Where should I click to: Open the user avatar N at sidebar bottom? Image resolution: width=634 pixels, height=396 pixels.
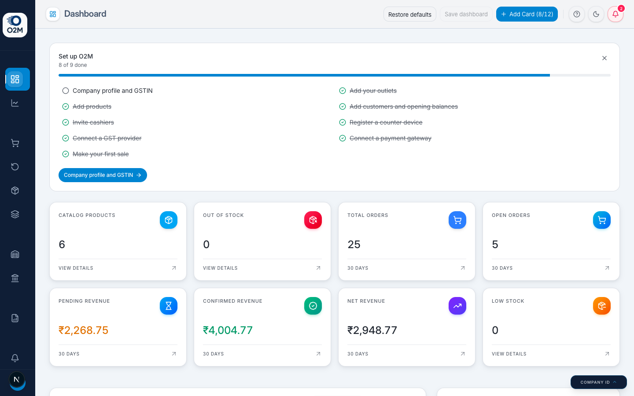click(x=17, y=380)
